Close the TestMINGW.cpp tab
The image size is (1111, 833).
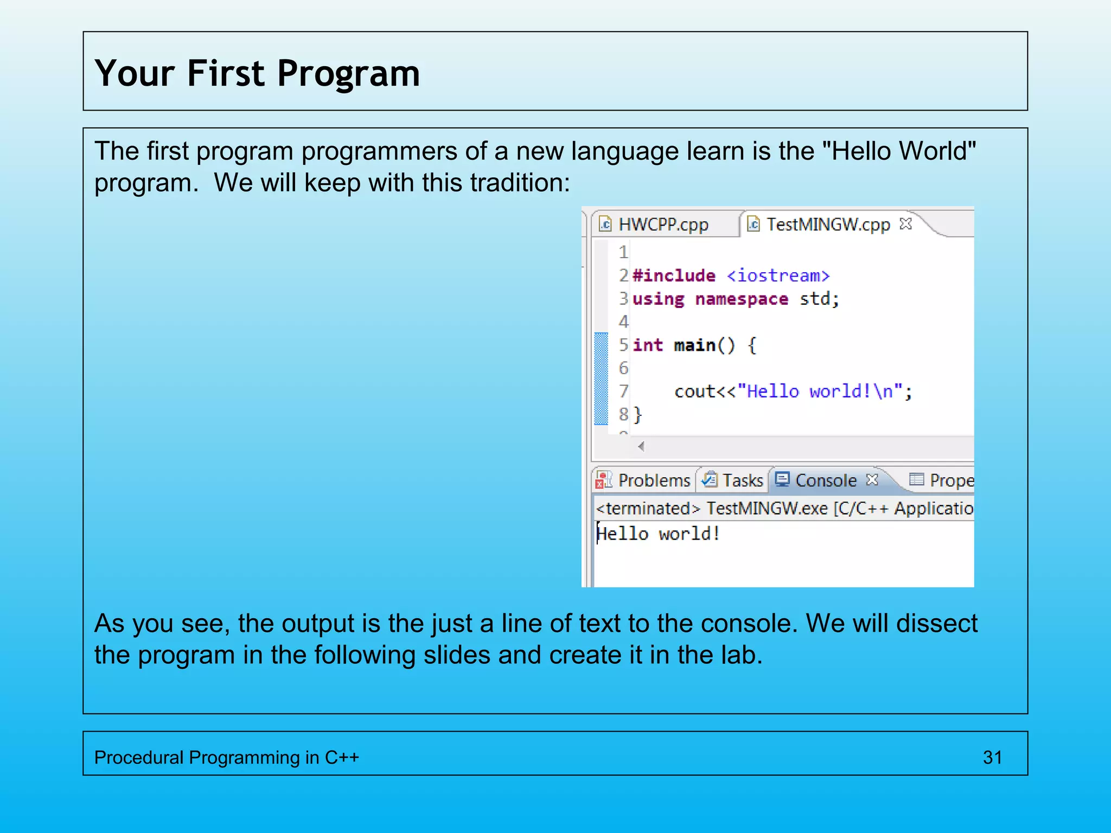pyautogui.click(x=905, y=223)
